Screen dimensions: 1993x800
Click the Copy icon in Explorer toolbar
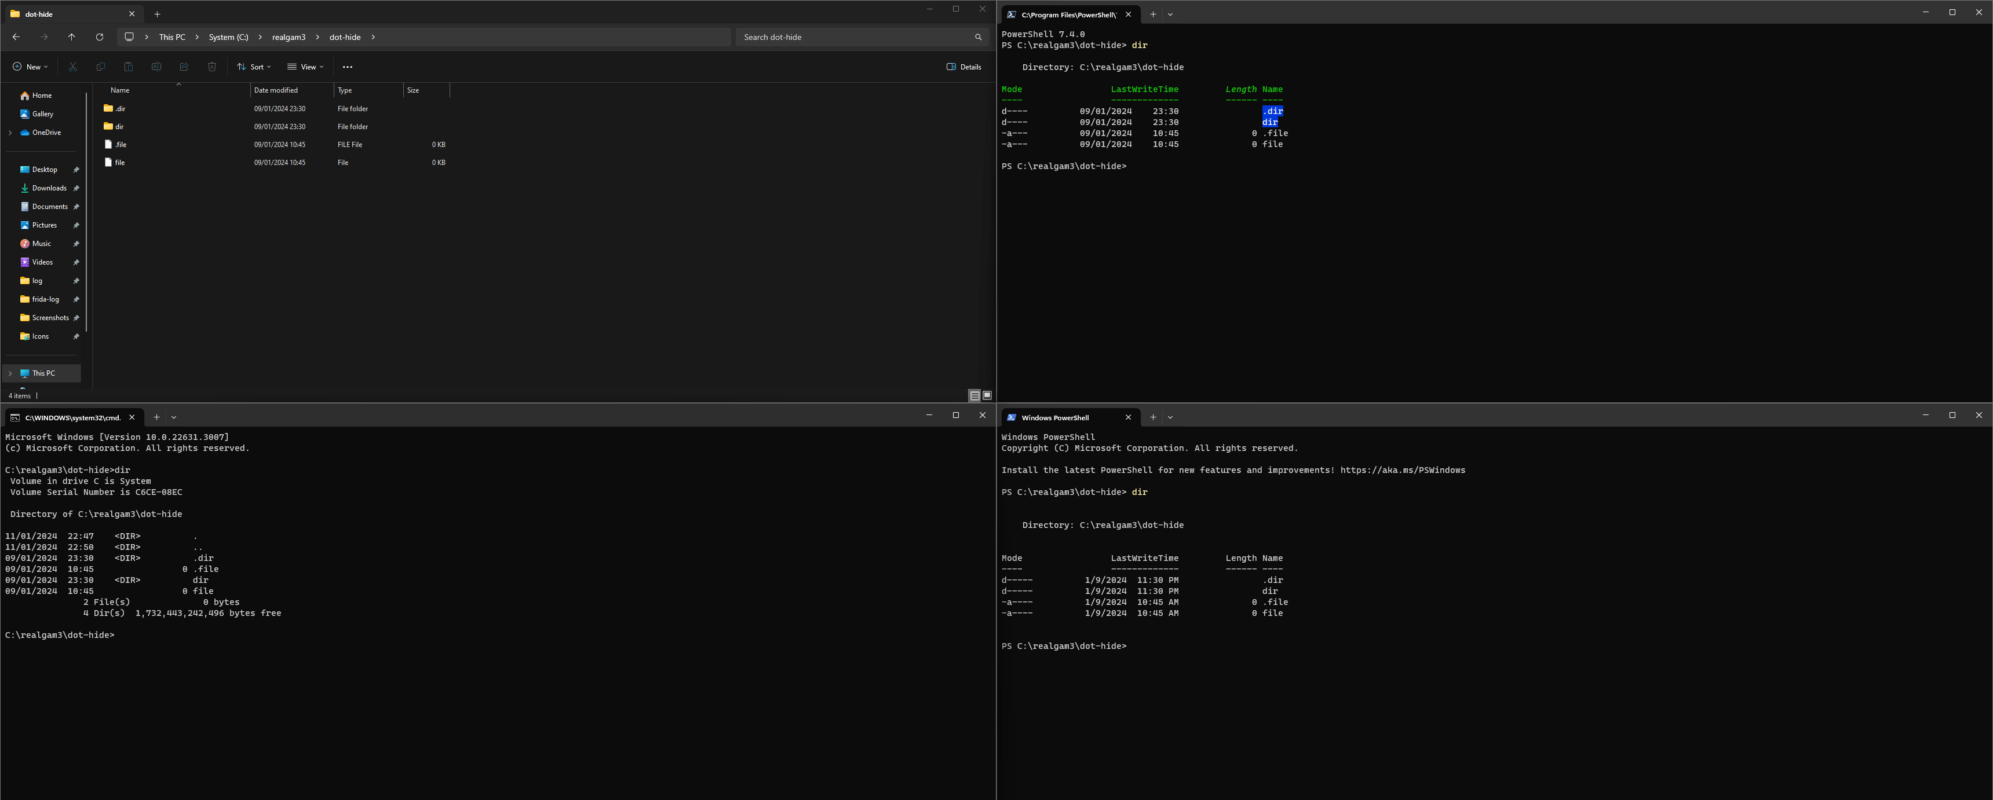(101, 67)
